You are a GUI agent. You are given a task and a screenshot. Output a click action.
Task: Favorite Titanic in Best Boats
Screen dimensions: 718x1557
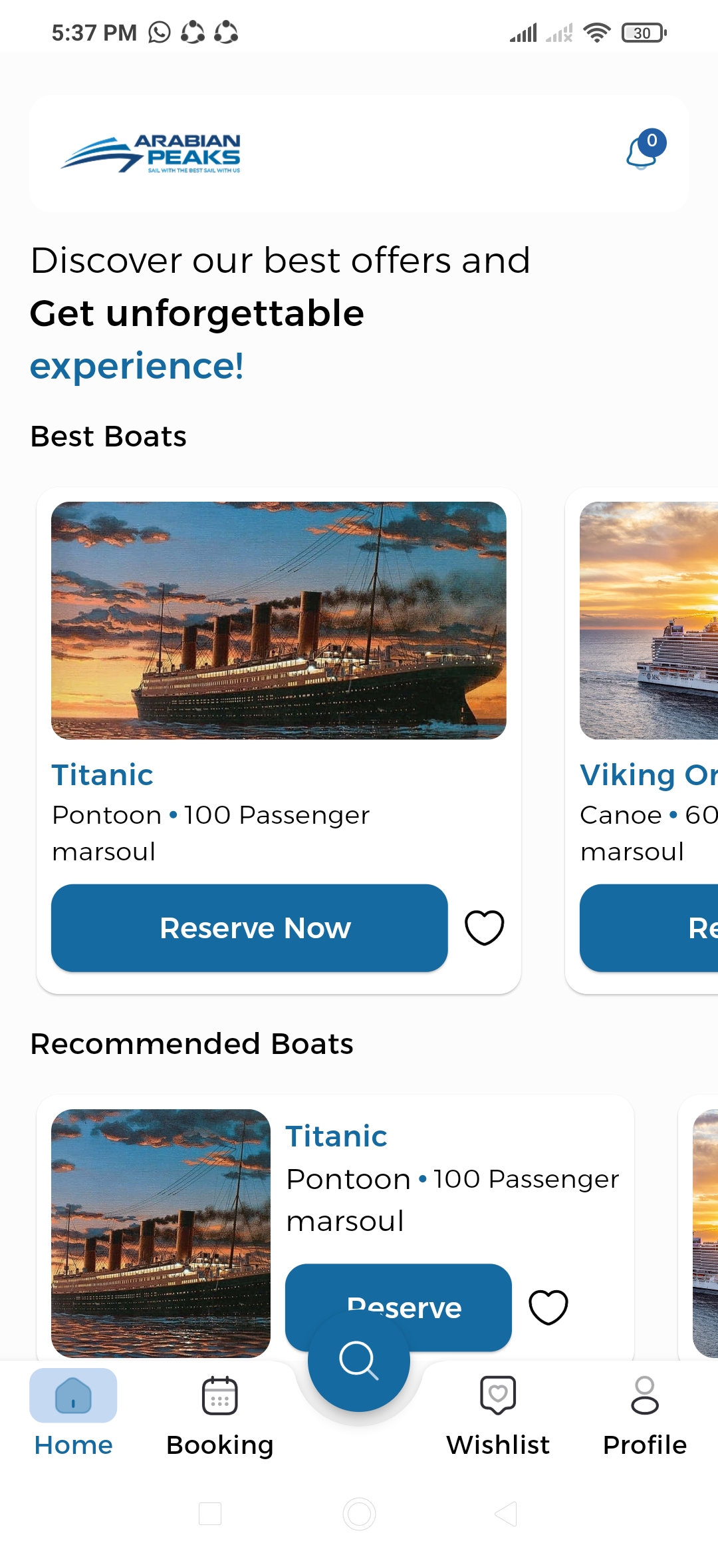pyautogui.click(x=484, y=928)
